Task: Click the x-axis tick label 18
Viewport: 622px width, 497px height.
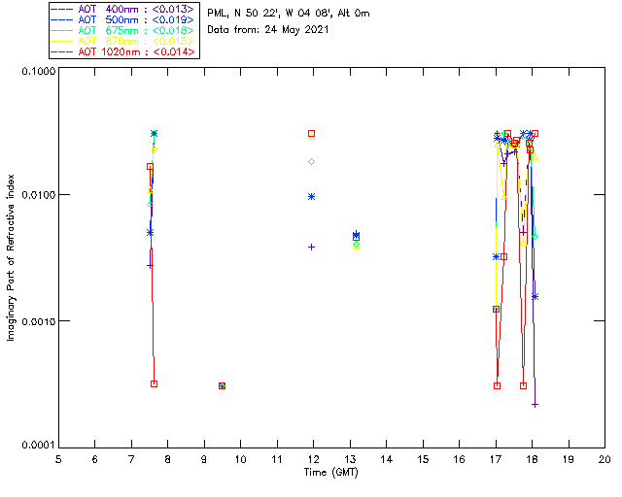Action: pyautogui.click(x=533, y=459)
